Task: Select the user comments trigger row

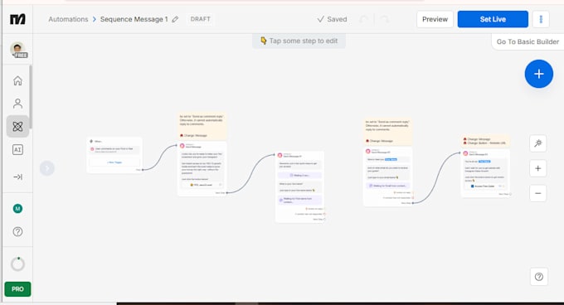Action: 114,150
